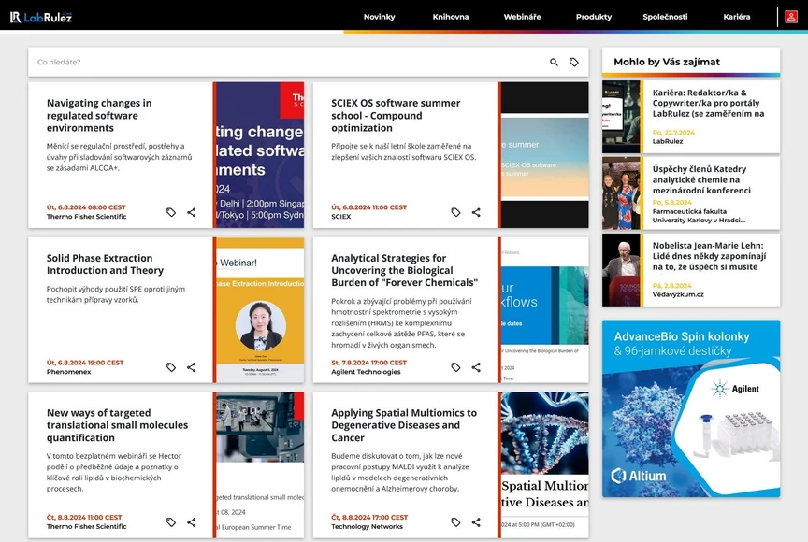The width and height of the screenshot is (808, 542).
Task: Open SCIEX OS software summer school title
Action: [x=396, y=115]
